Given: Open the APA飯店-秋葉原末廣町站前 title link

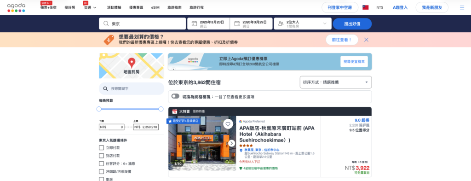Looking at the screenshot, I should [x=276, y=134].
